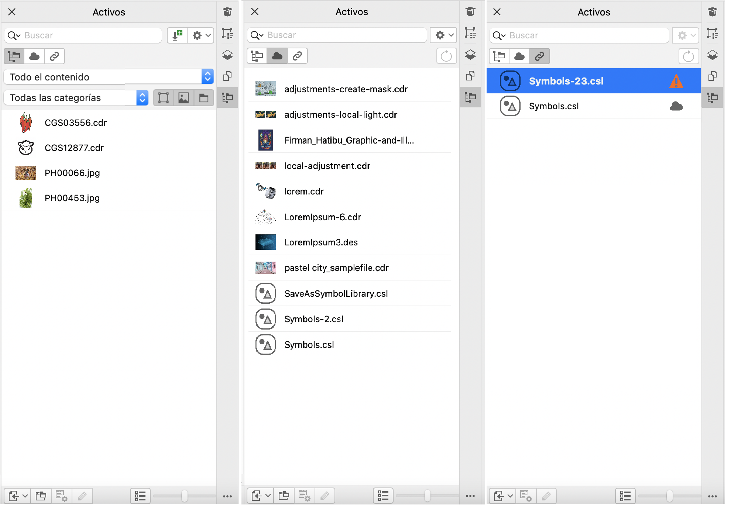This screenshot has width=731, height=510.
Task: Select the pastel city_samplefile.cdr item
Action: pos(336,268)
